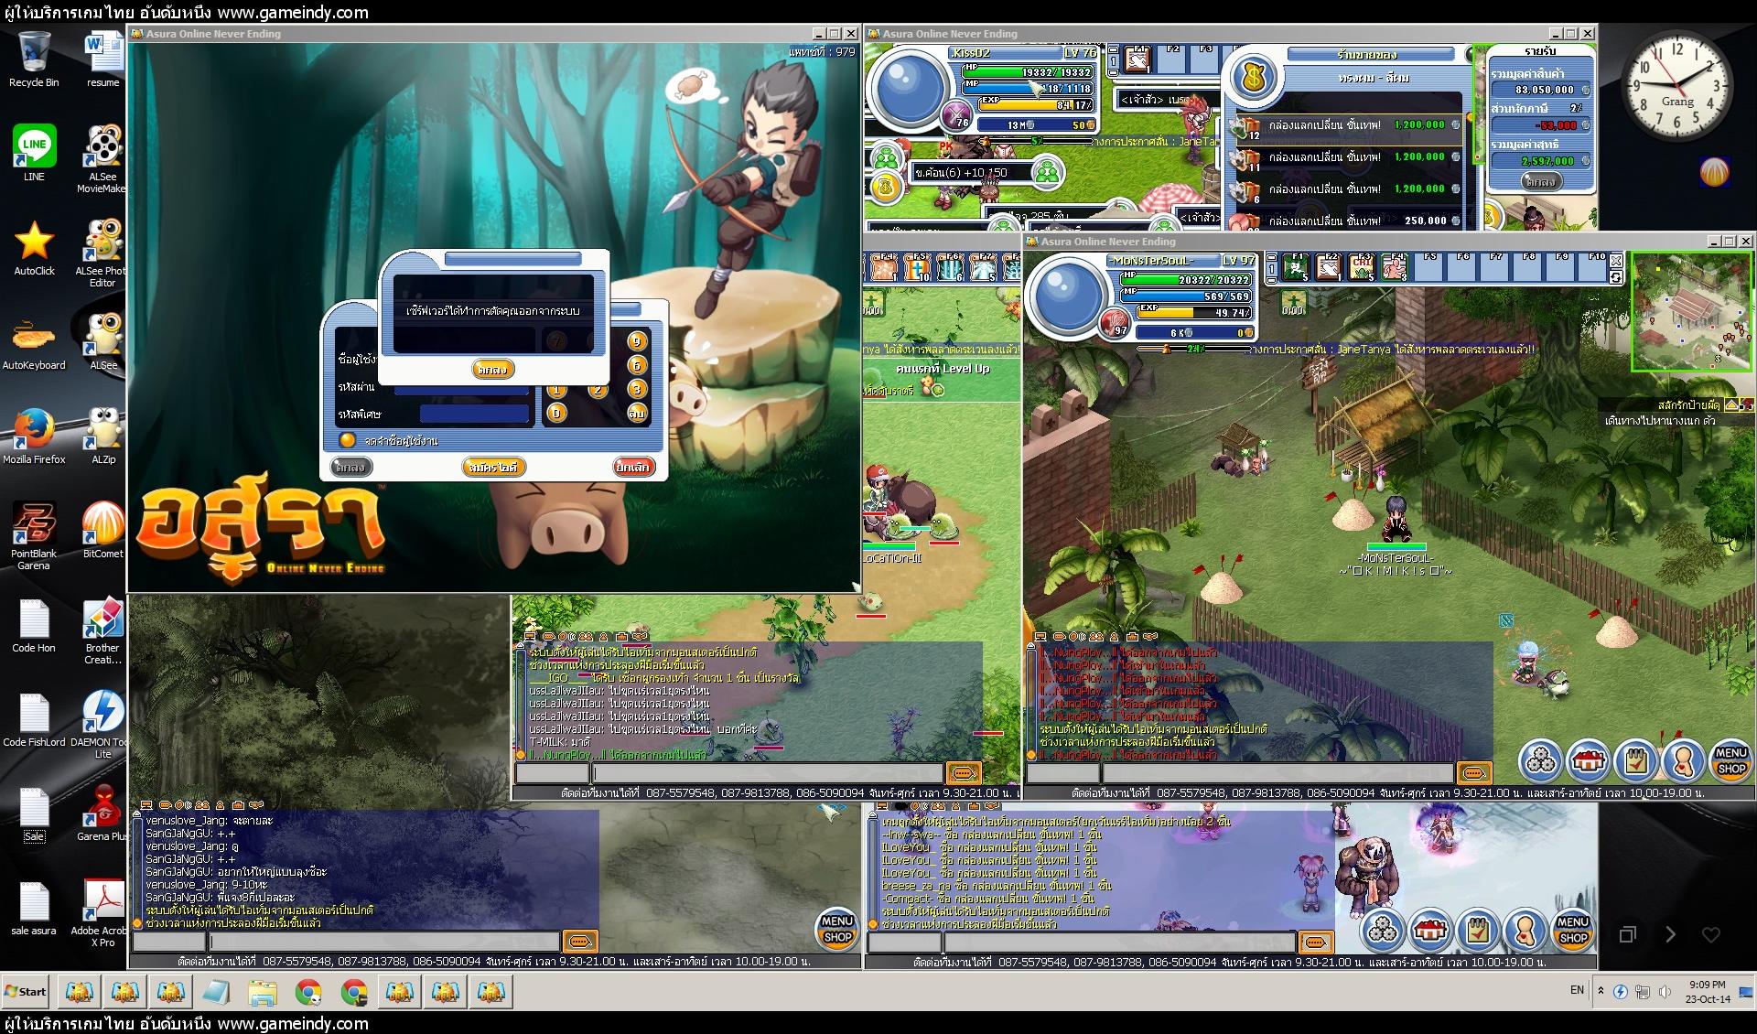Use the F1 skill in MoNsTerSouL hotbar
The image size is (1757, 1034).
tap(1297, 266)
